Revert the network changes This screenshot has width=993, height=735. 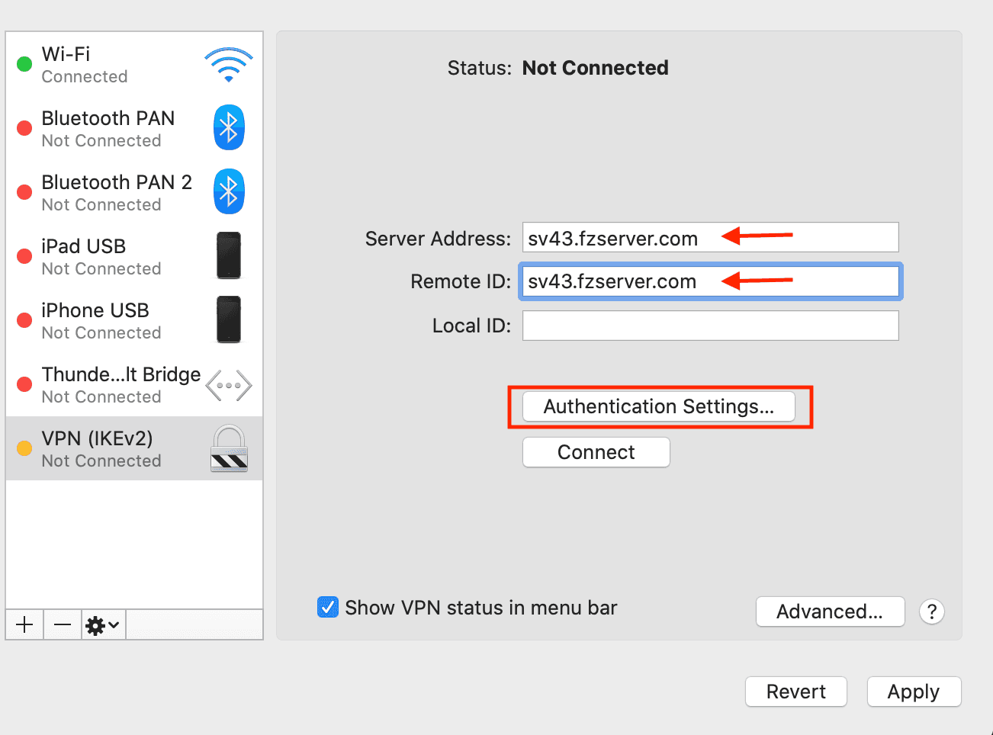tap(795, 692)
